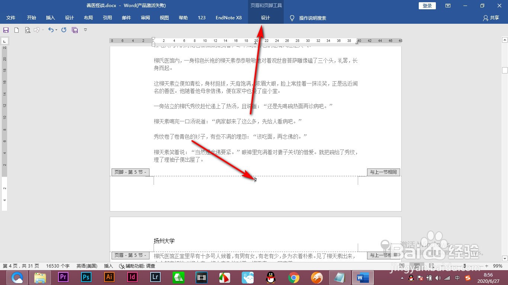Open the 布局 ribbon tab

pos(89,18)
